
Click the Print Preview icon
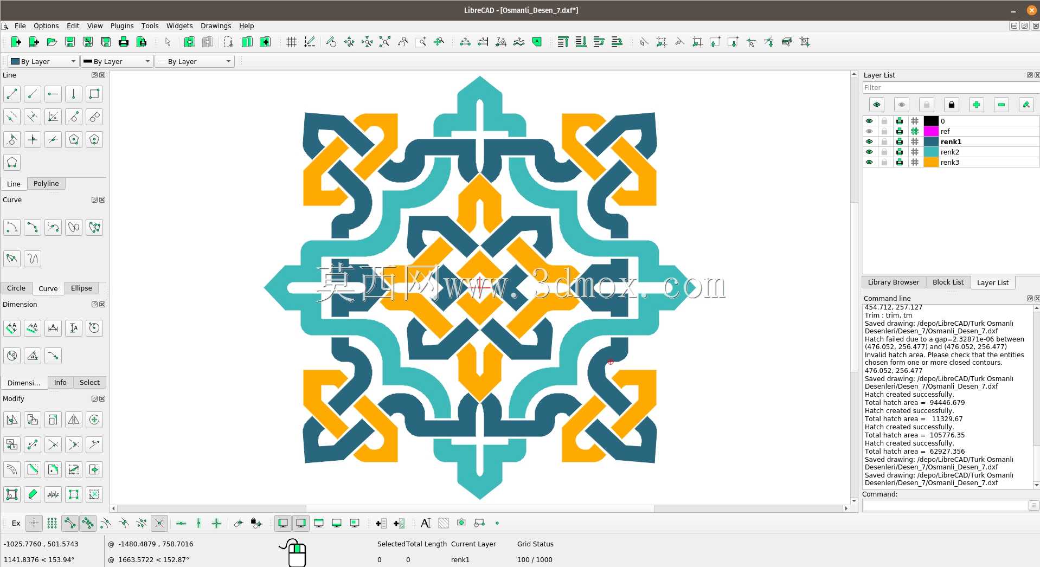click(x=141, y=42)
